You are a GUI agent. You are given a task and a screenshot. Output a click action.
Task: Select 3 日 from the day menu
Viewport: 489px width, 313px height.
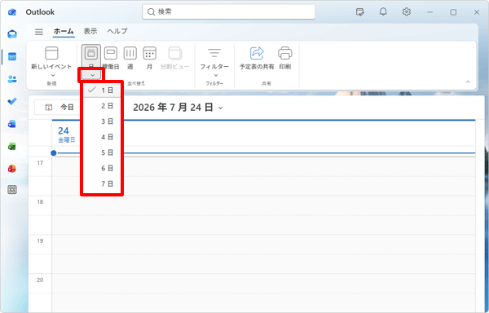102,121
